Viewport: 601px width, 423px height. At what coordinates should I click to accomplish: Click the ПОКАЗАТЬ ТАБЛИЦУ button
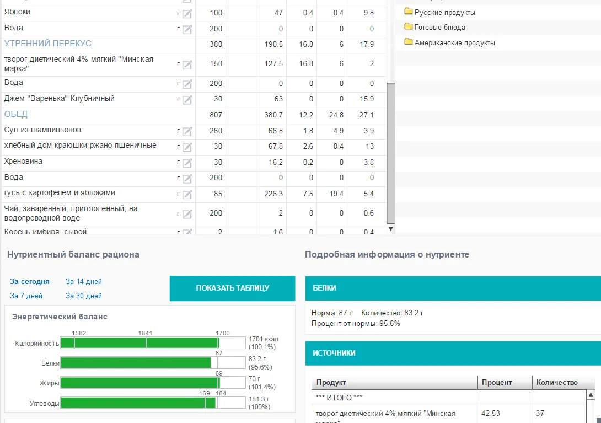coord(232,288)
